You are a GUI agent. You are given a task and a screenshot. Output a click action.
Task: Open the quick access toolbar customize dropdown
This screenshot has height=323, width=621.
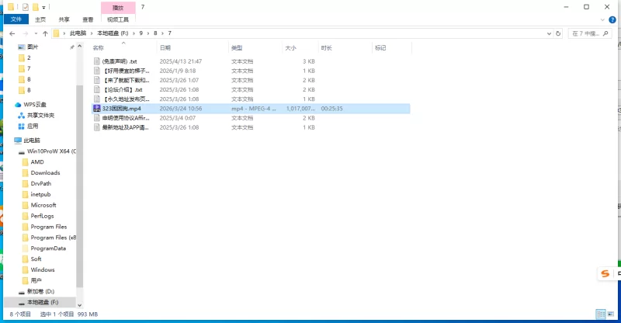tap(43, 6)
